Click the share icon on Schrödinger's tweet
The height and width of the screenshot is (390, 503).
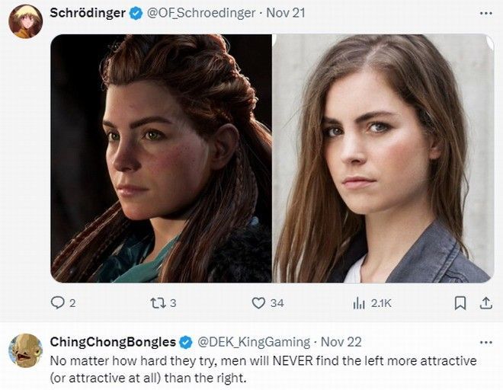(x=484, y=302)
